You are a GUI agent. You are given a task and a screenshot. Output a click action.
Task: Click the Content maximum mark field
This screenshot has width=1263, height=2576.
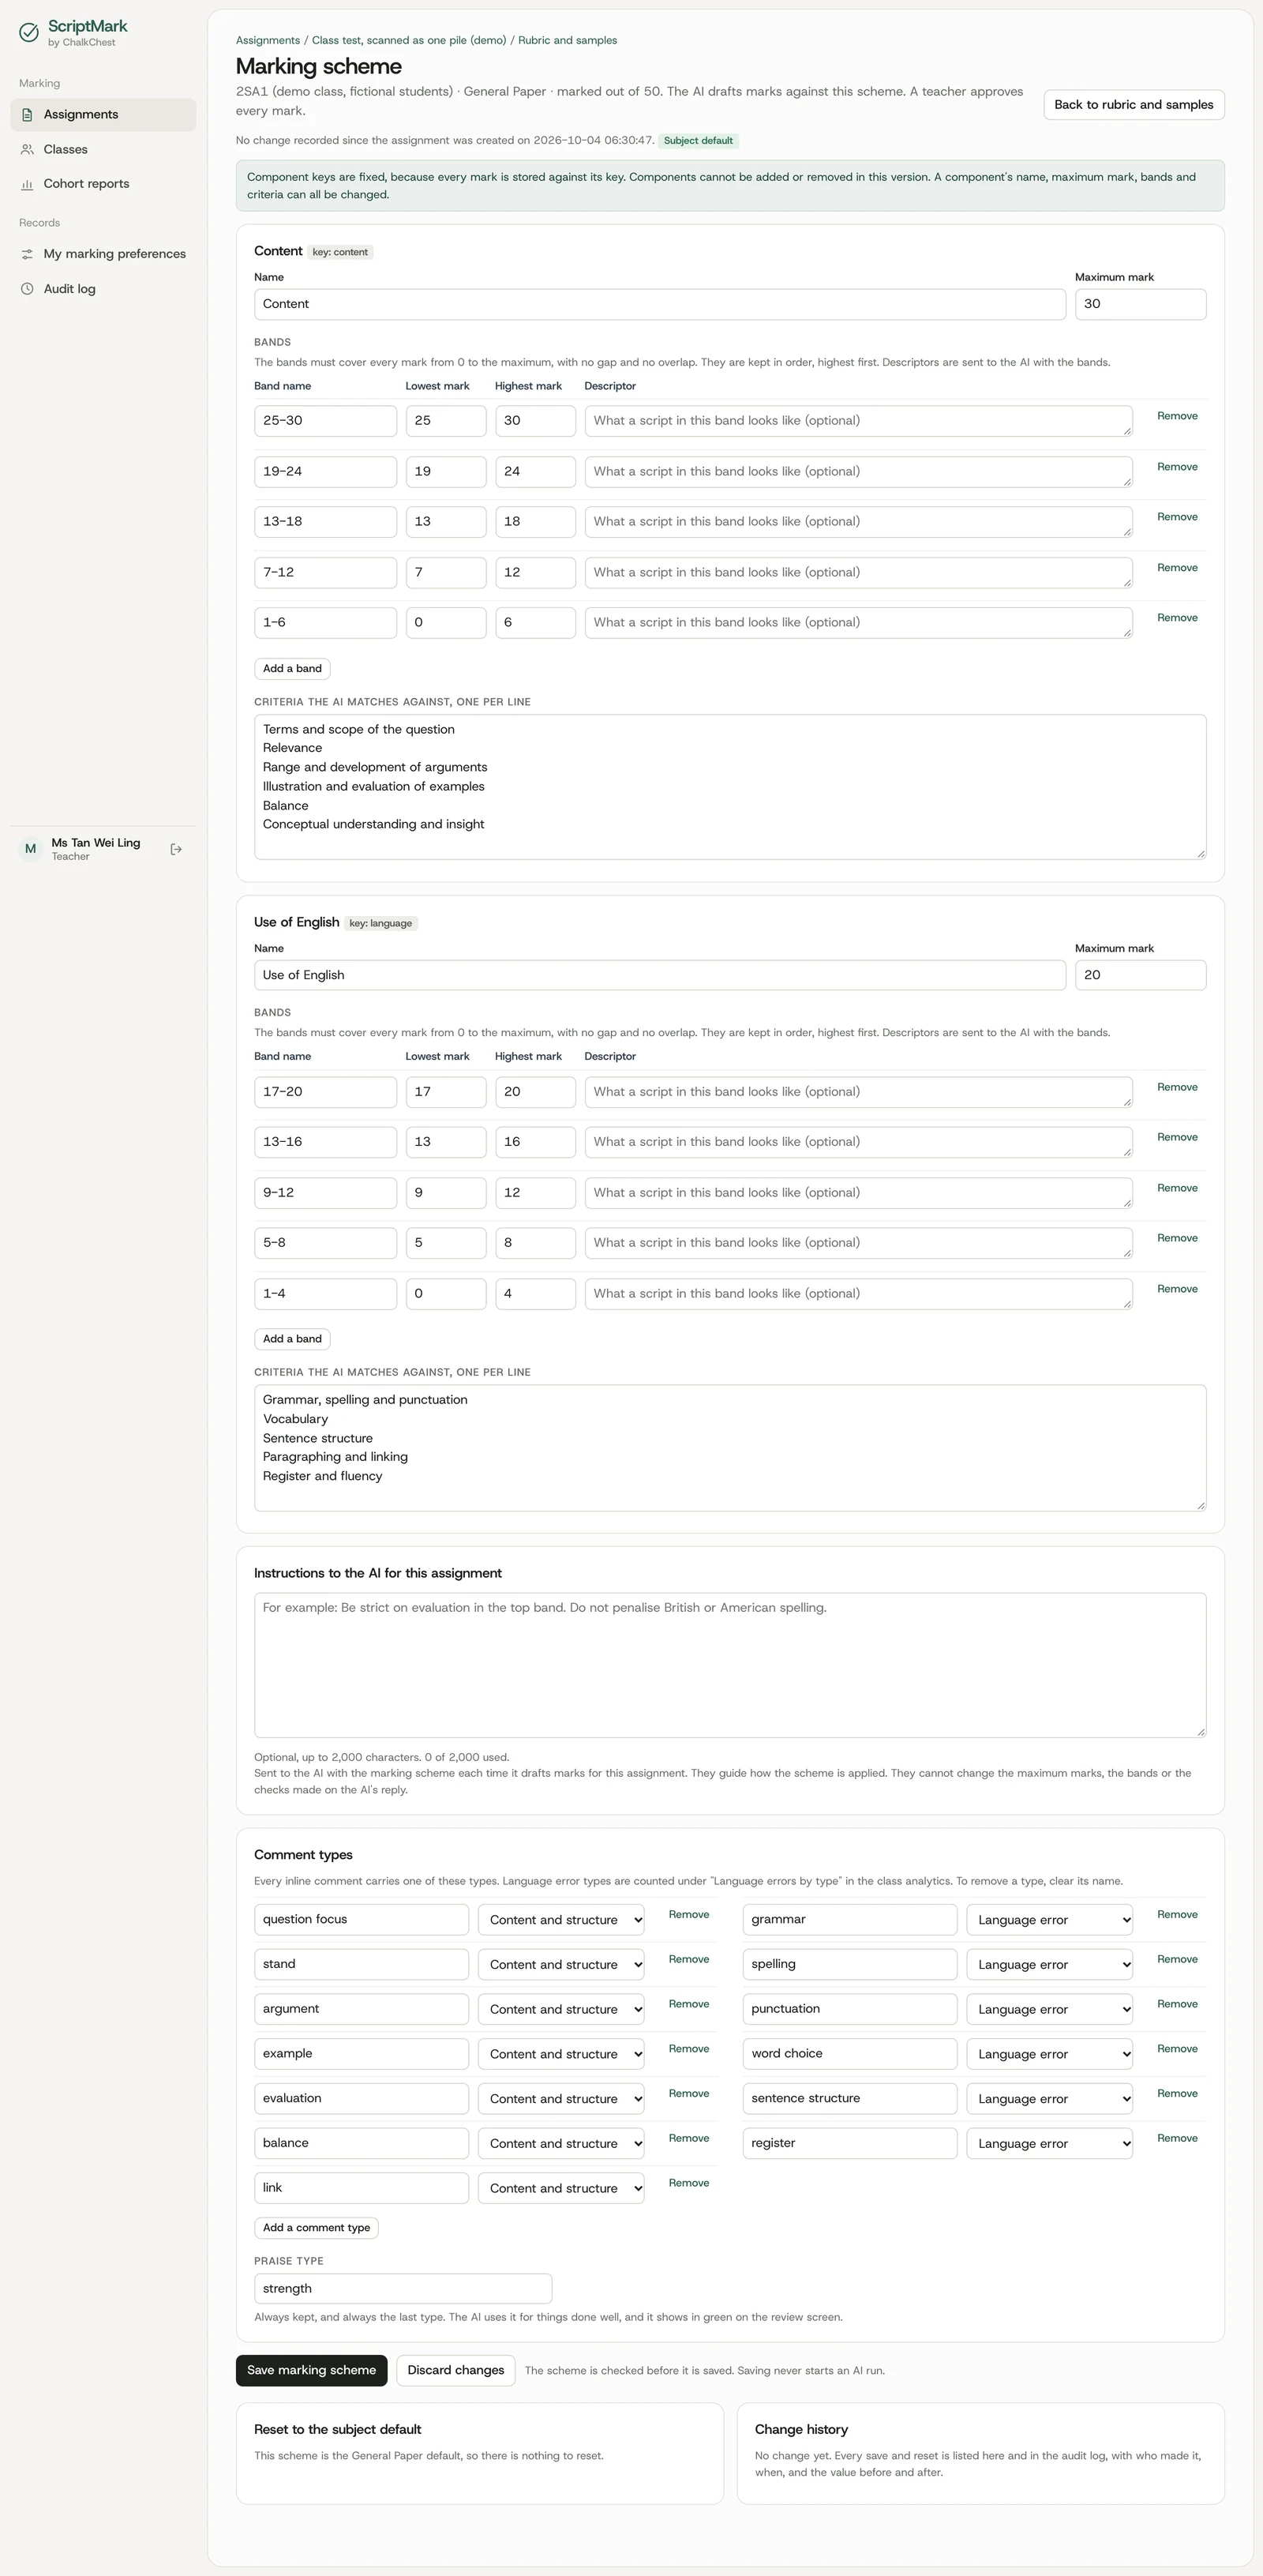point(1140,304)
